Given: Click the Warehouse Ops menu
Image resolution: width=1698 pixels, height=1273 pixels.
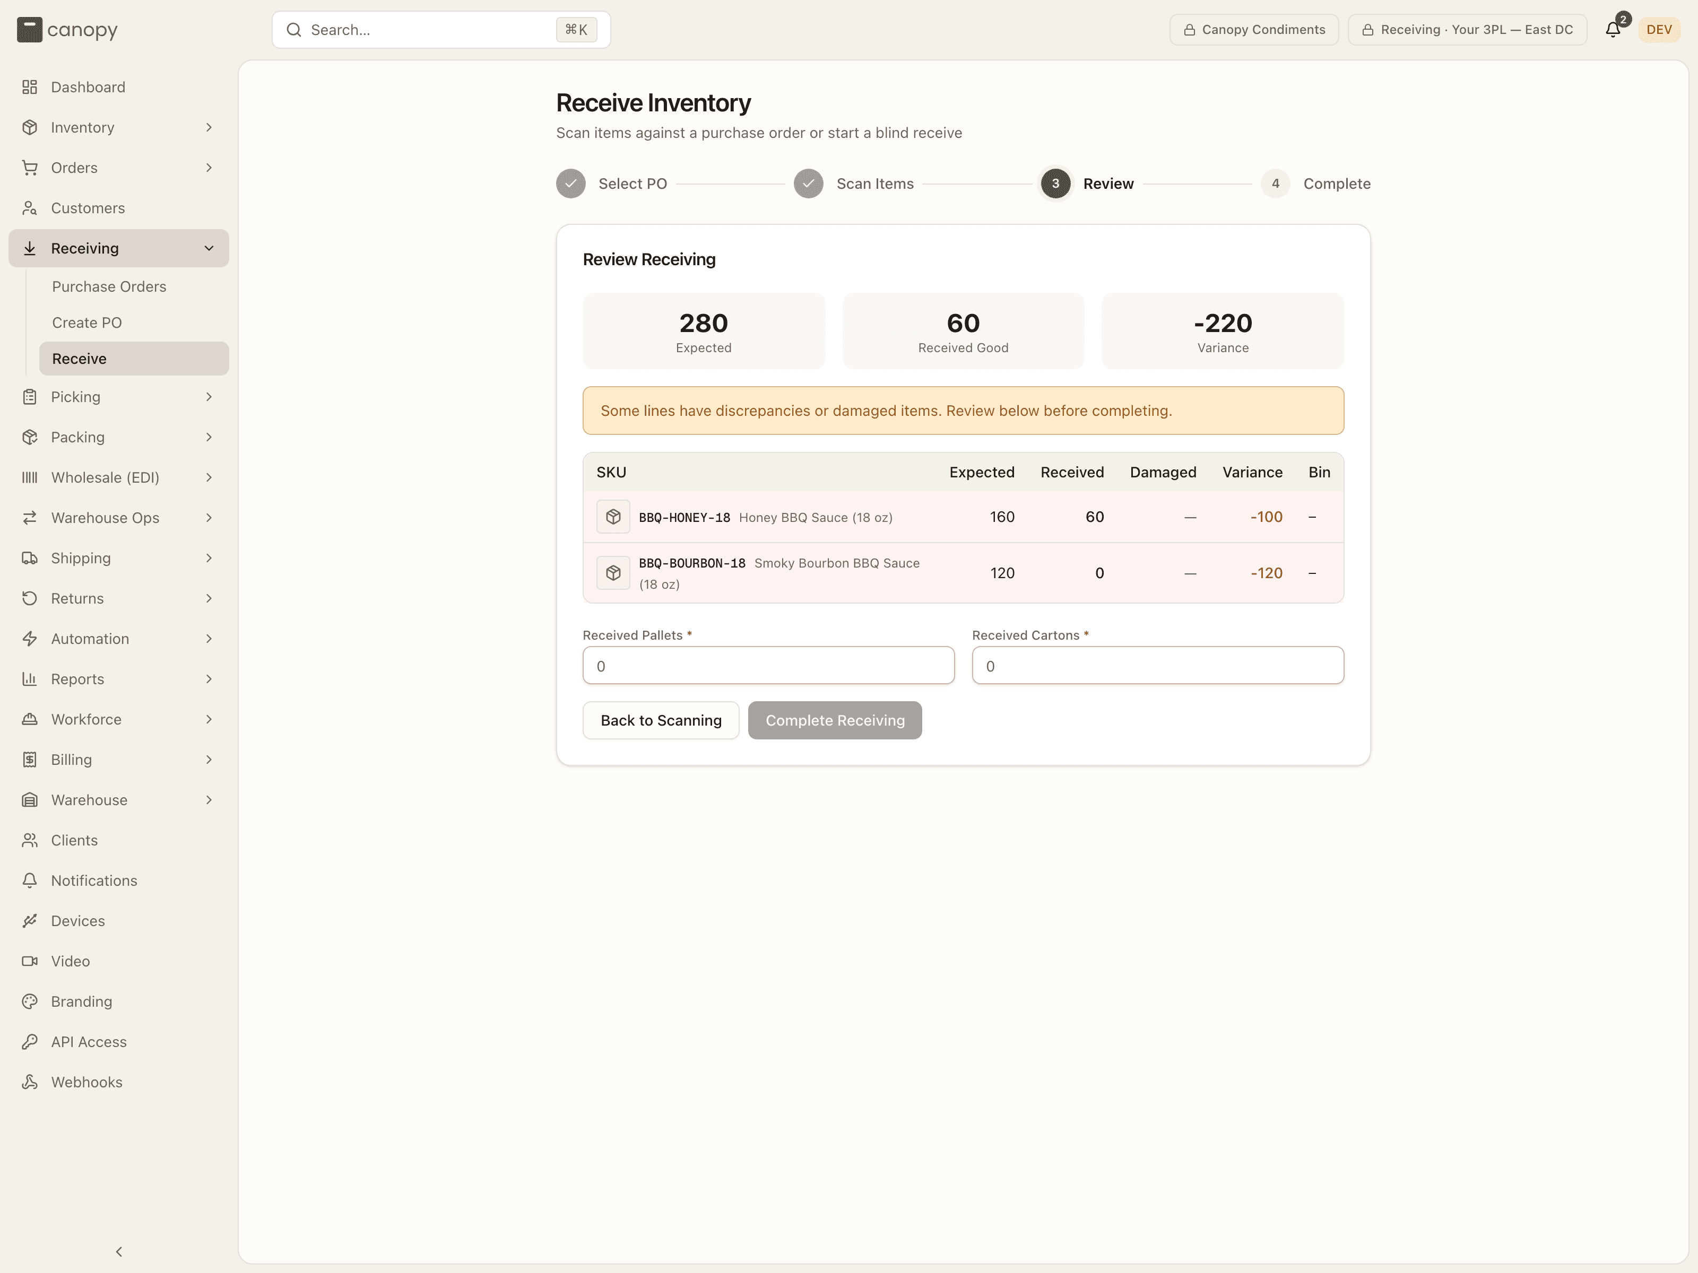Looking at the screenshot, I should [119, 518].
